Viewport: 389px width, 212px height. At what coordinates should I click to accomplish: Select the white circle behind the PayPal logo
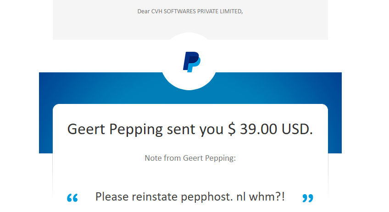[x=189, y=61]
